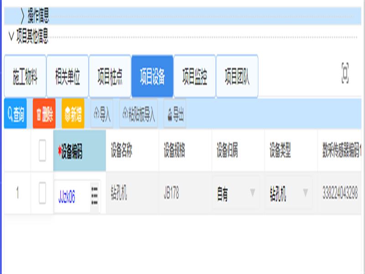Click the orange 新增 add button
The width and height of the screenshot is (365, 274).
click(x=73, y=114)
